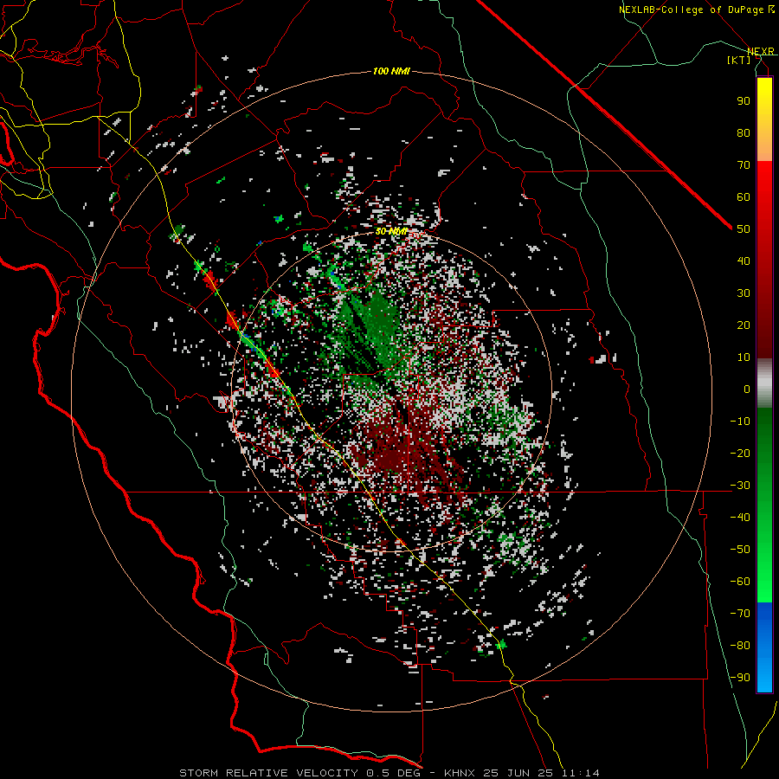Click the 60 value on the velocity scale
This screenshot has height=779, width=779.
[744, 196]
